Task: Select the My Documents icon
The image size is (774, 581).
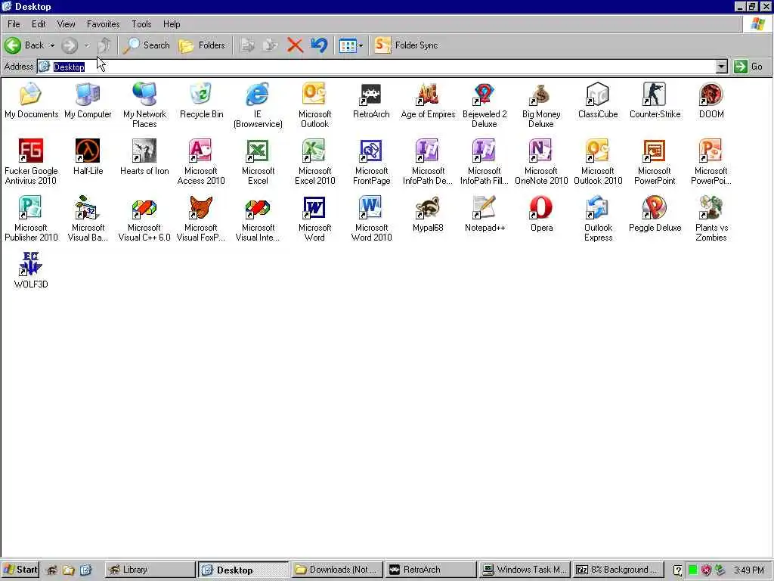Action: [31, 101]
